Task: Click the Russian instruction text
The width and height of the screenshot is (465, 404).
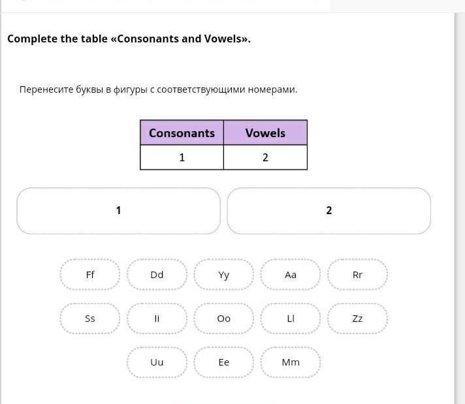Action: pyautogui.click(x=158, y=89)
